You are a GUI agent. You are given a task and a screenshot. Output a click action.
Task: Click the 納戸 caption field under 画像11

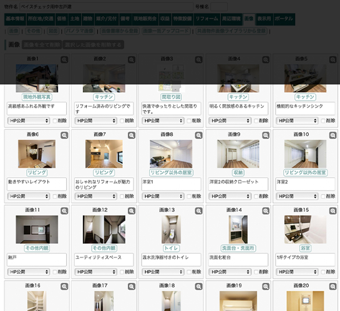(x=37, y=260)
